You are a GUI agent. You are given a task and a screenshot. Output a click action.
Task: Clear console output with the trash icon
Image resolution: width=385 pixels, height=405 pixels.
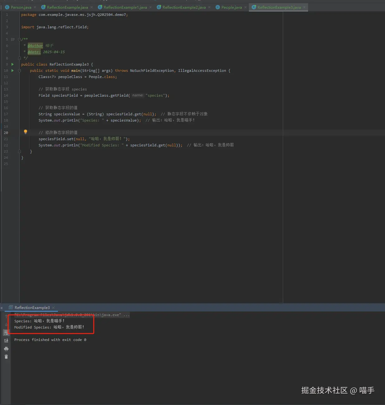[x=6, y=357]
